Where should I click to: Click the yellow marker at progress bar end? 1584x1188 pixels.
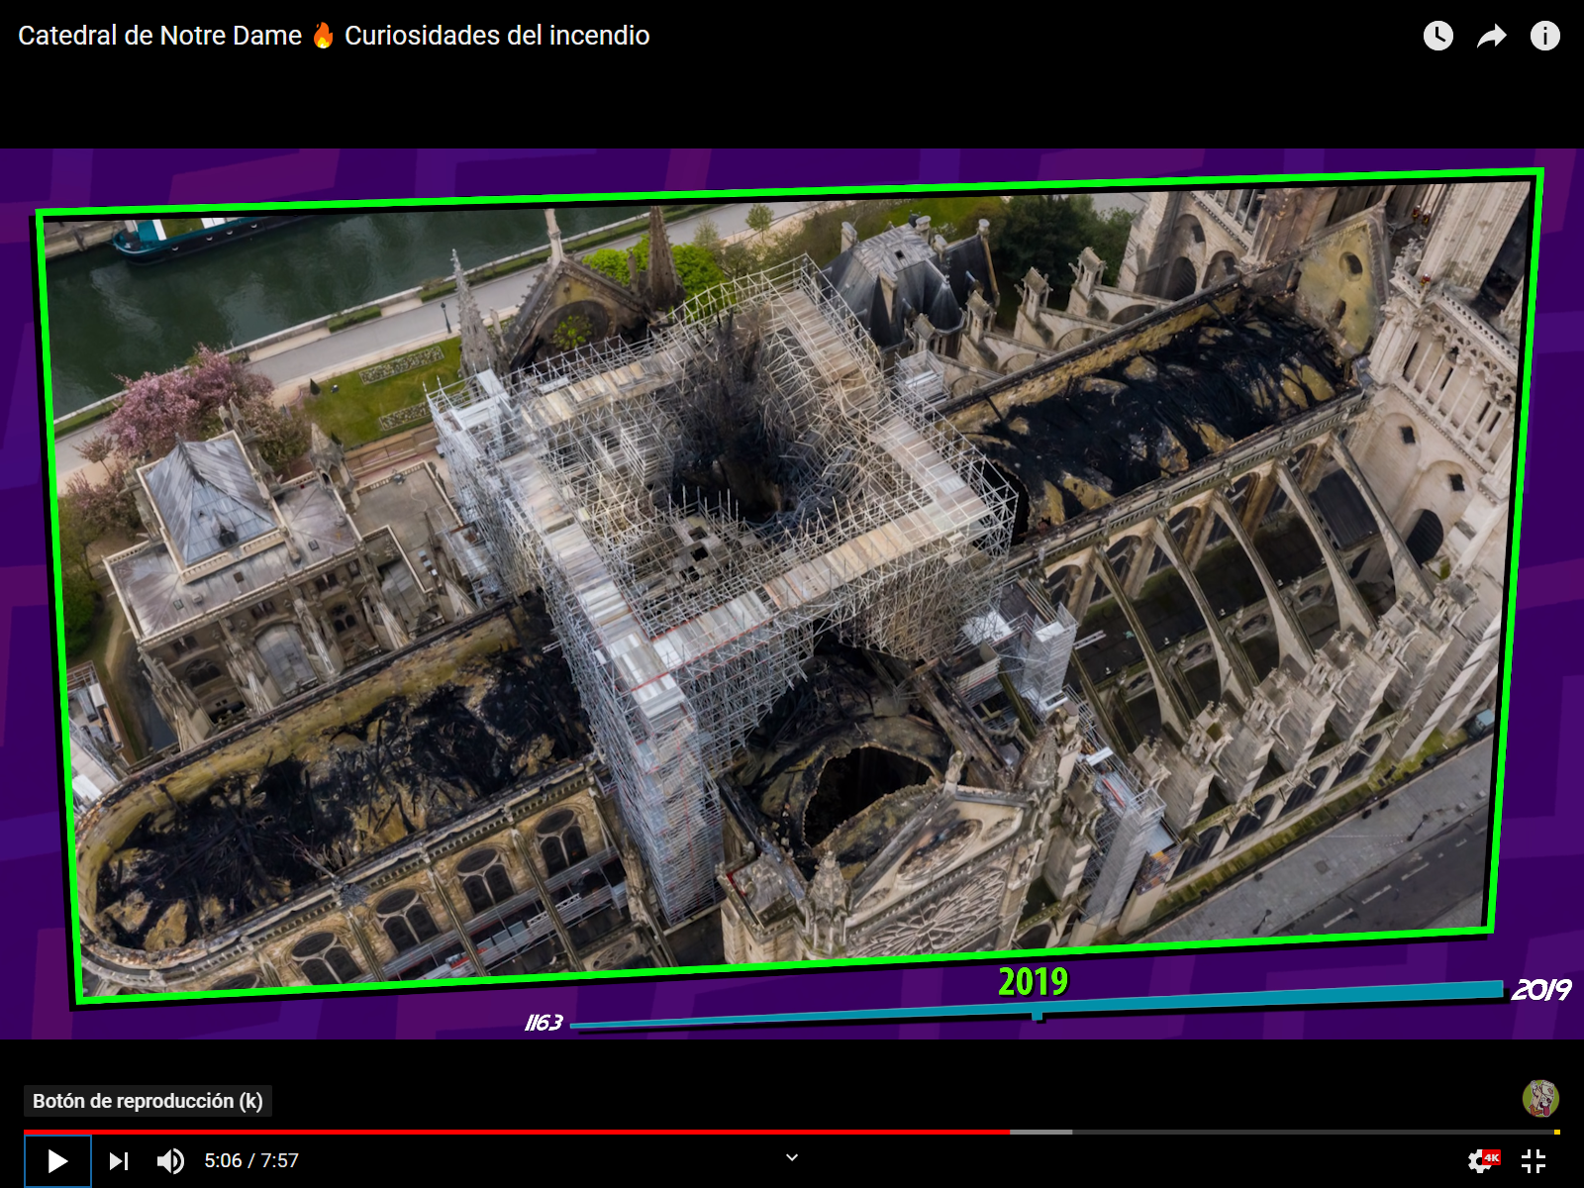click(x=1556, y=1132)
